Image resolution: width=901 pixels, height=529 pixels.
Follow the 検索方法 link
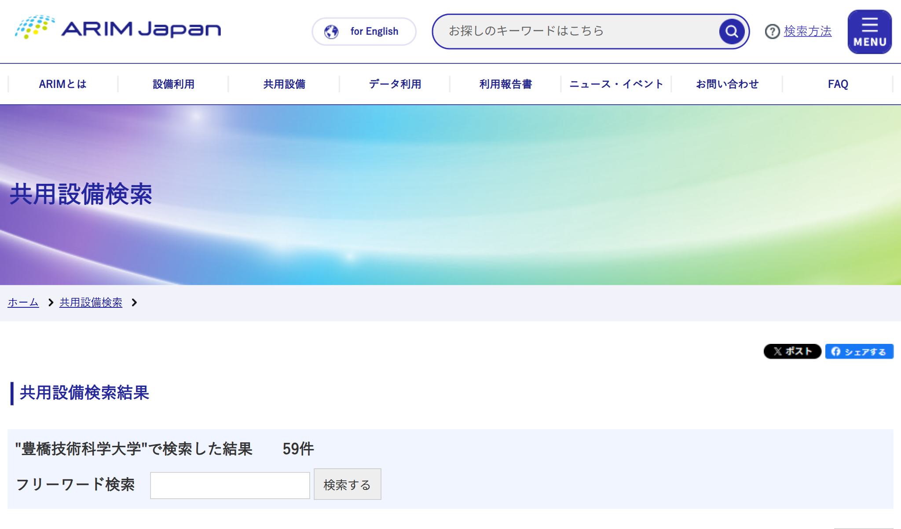pyautogui.click(x=807, y=31)
